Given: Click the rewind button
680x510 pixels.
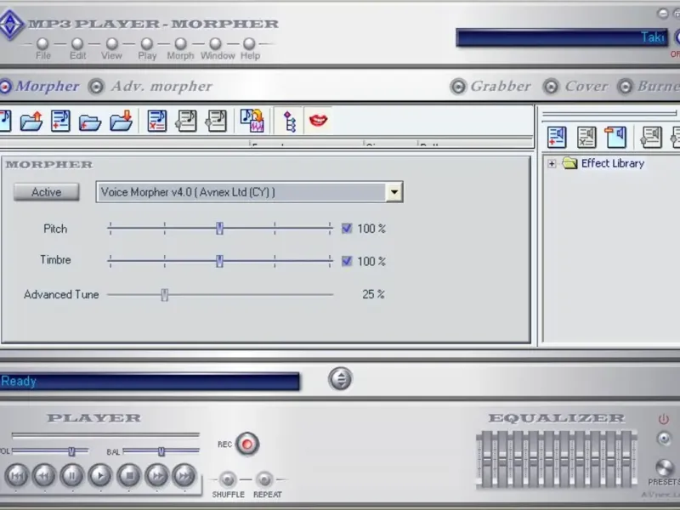Looking at the screenshot, I should [x=44, y=476].
